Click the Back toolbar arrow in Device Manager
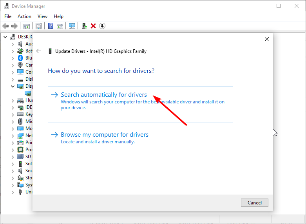This screenshot has width=306, height=224. click(5, 26)
